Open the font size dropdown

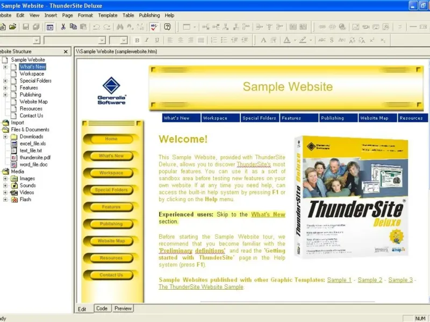(x=124, y=41)
